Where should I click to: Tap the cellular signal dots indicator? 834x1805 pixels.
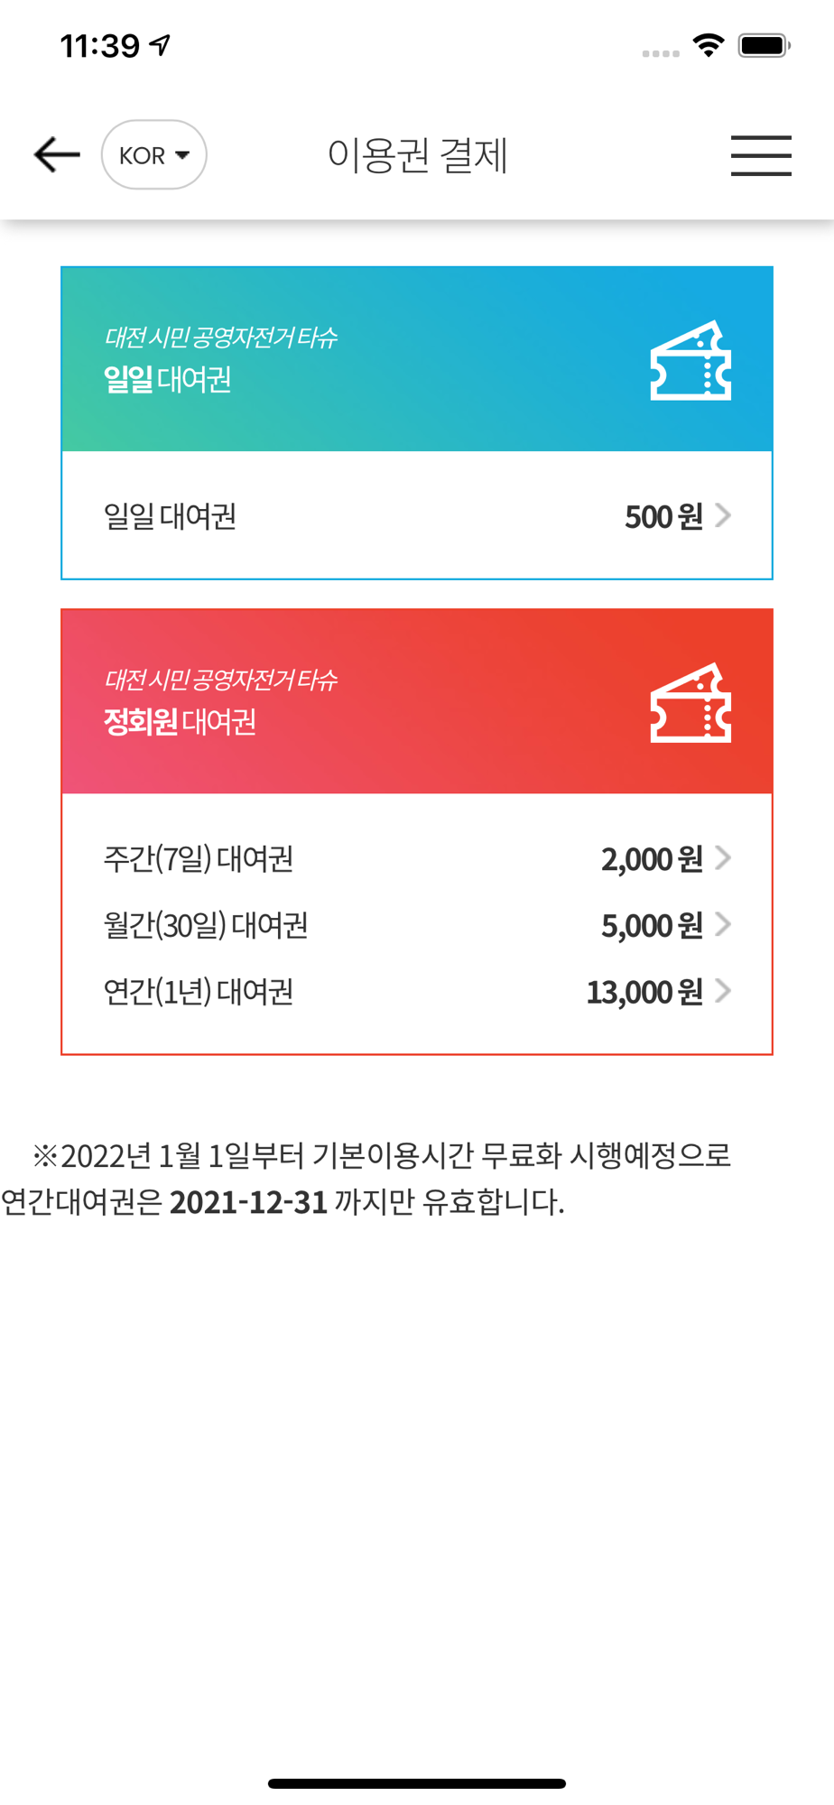tap(661, 54)
